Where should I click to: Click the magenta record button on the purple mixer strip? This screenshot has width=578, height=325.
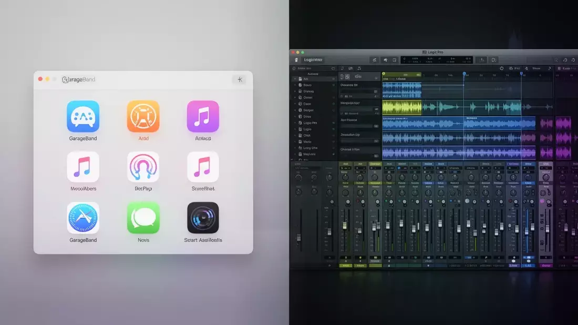coord(542,201)
